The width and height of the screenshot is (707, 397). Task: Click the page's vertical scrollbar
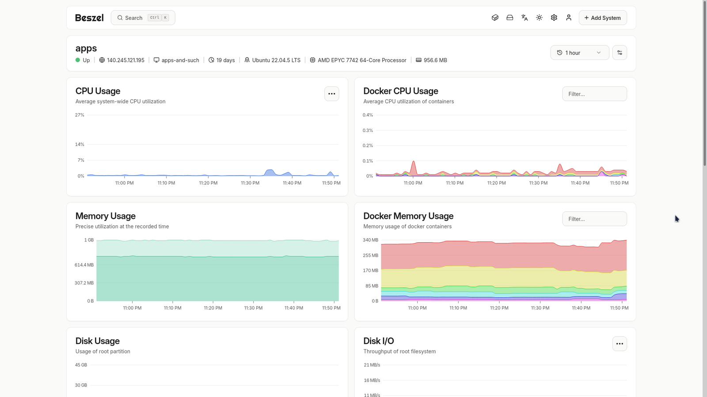pos(705,84)
